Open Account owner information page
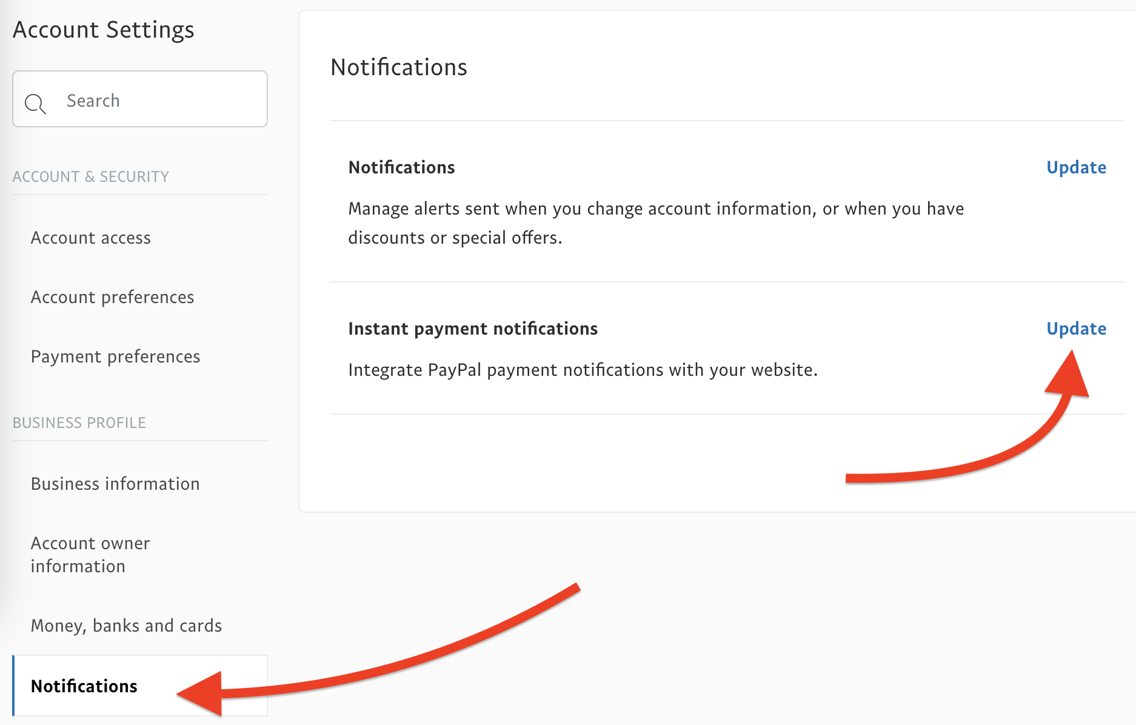 (x=90, y=554)
